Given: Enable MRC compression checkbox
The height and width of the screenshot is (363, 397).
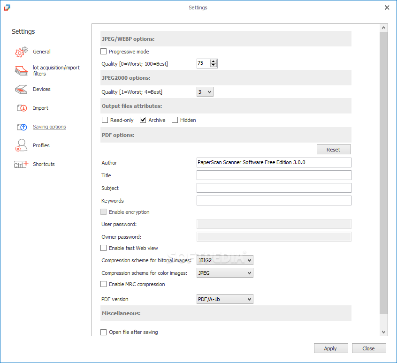Looking at the screenshot, I should coord(103,284).
